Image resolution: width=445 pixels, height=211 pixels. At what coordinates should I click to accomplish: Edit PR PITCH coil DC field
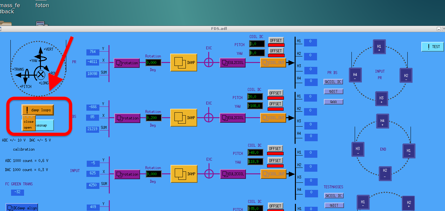257,44
